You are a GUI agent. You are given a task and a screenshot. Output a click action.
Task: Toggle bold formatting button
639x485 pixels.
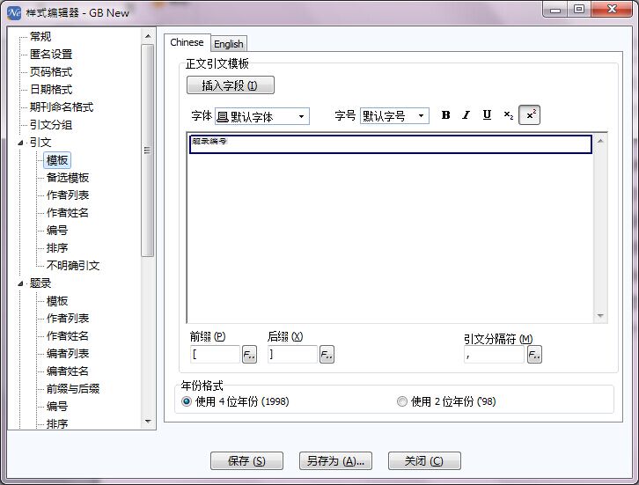pyautogui.click(x=446, y=115)
